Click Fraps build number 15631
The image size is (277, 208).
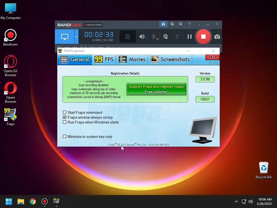205,99
